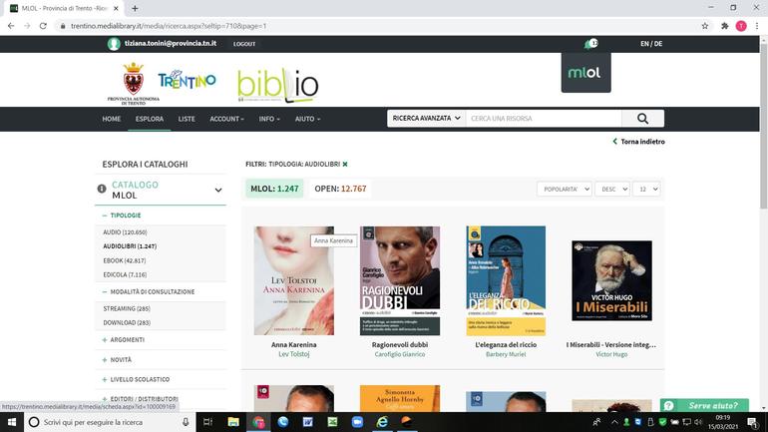Select the MLOL: 1.247 results tab
This screenshot has height=432, width=768.
pyautogui.click(x=274, y=189)
